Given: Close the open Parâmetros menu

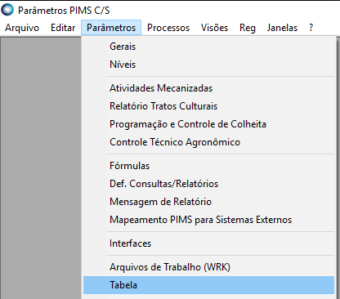Looking at the screenshot, I should [x=111, y=28].
